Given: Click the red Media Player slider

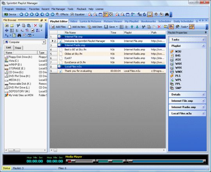Looking at the screenshot, I should click(x=80, y=161).
